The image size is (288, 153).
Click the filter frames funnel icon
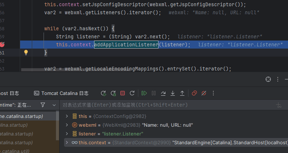tap(43, 105)
